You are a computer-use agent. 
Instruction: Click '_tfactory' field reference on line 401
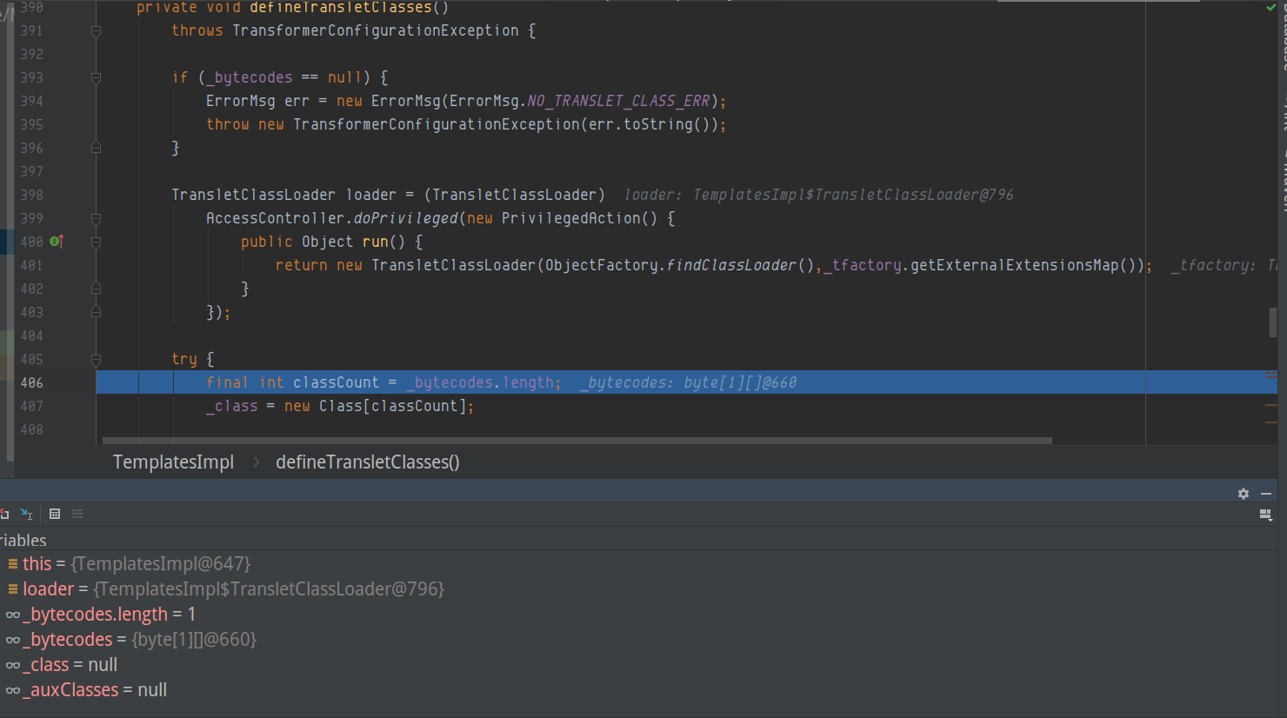[863, 265]
